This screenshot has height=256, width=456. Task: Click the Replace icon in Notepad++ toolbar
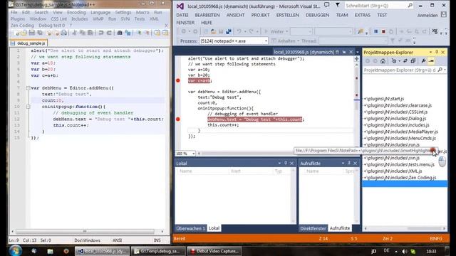click(x=128, y=33)
